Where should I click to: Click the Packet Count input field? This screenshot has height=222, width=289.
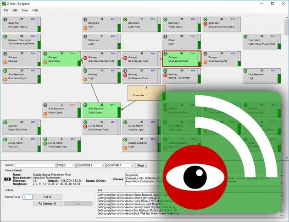point(28,197)
